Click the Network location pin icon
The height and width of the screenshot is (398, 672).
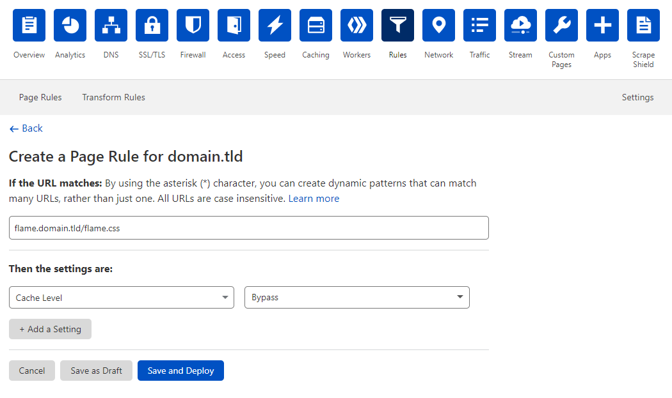click(438, 25)
